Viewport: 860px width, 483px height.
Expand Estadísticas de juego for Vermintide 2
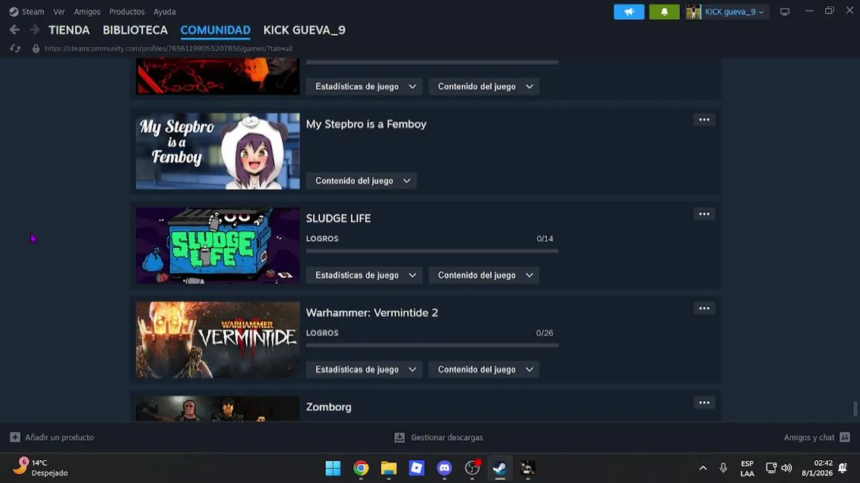pos(365,370)
